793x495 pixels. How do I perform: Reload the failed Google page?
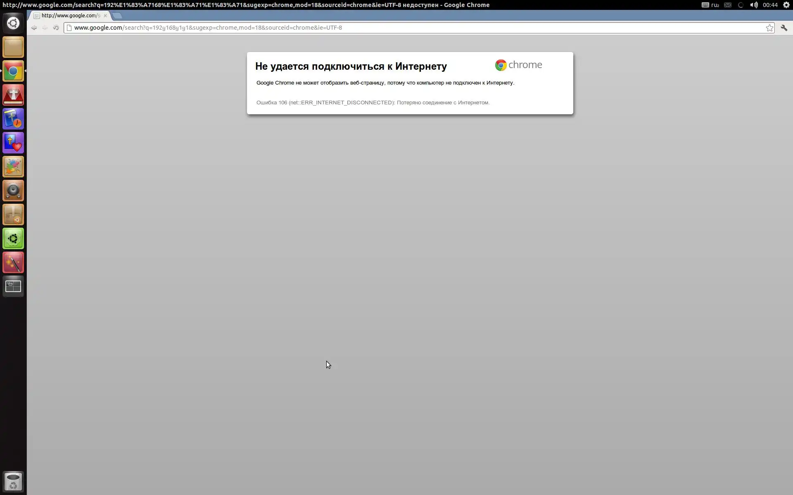56,28
